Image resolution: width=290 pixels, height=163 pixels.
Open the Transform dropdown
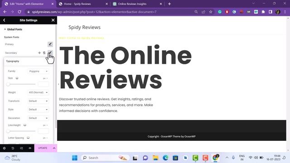click(38, 101)
